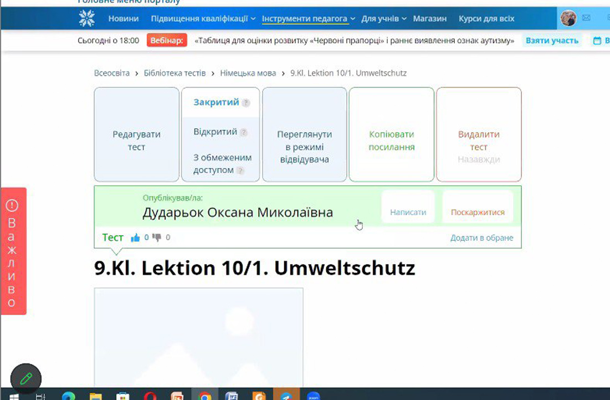
Task: Open the Новини menu item
Action: [x=124, y=18]
